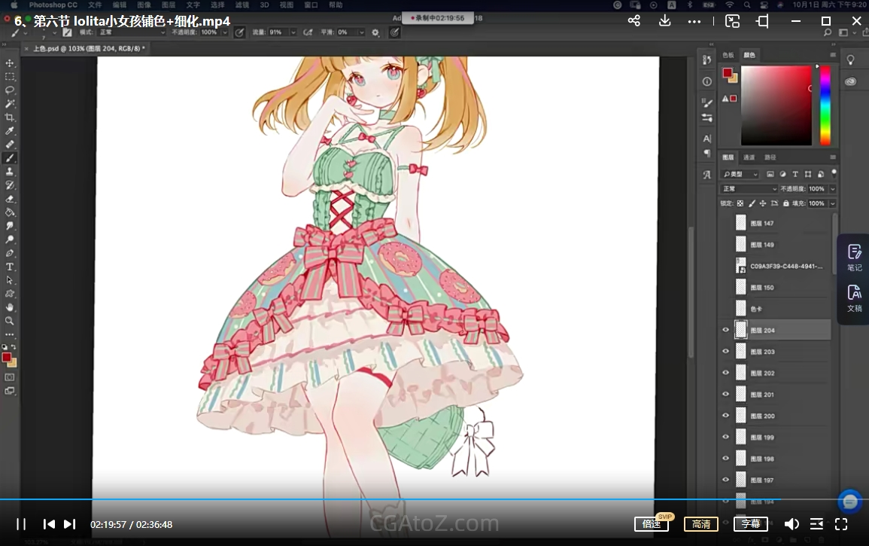The width and height of the screenshot is (869, 546).
Task: Open the layer blend mode 正常 dropdown
Action: tap(749, 189)
